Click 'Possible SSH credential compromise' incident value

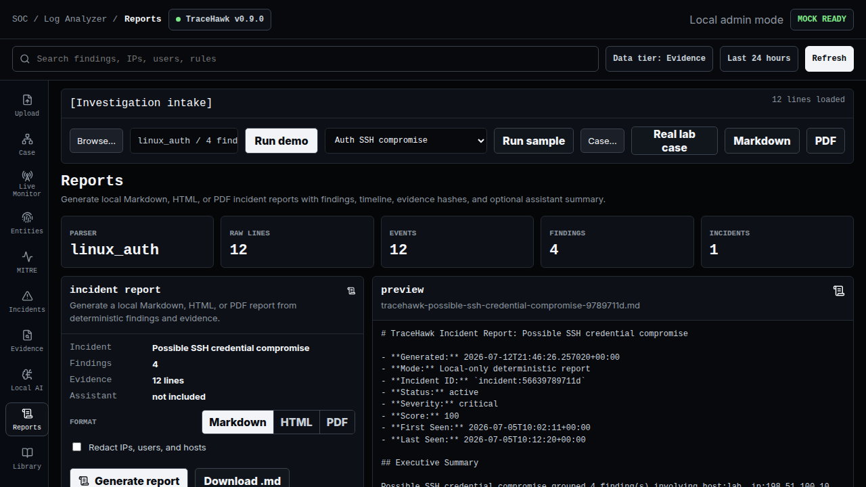tap(231, 348)
